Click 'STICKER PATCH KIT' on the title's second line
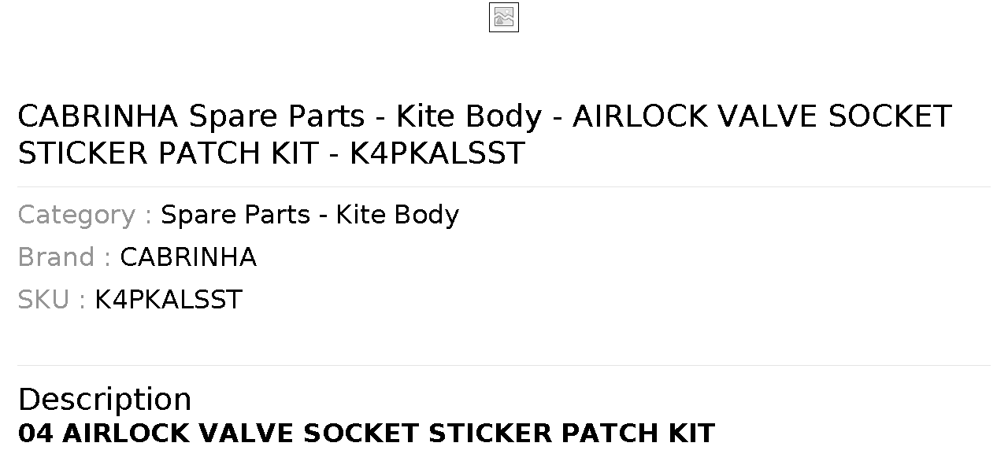Screen dimensions: 1008x476 168,153
